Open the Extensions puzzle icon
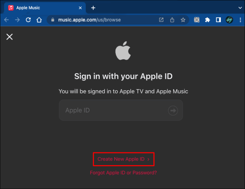This screenshot has width=245, height=189. pyautogui.click(x=207, y=20)
